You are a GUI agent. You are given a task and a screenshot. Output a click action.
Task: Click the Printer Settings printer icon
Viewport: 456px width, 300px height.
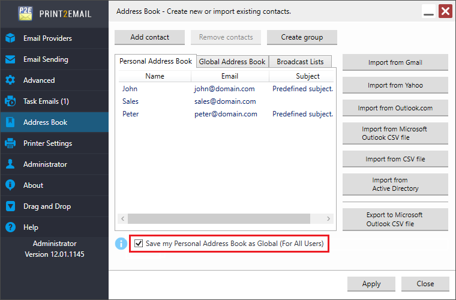coord(10,143)
